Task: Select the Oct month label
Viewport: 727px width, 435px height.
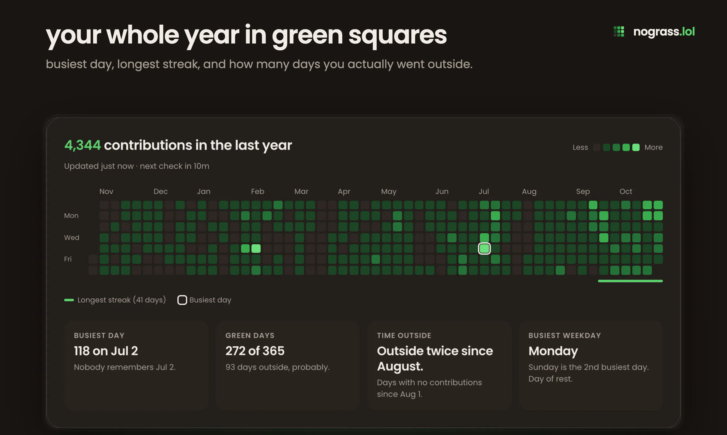Action: (x=626, y=191)
